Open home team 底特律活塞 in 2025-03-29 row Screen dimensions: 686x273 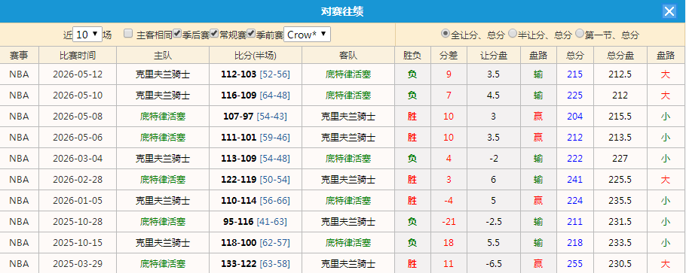(x=163, y=264)
